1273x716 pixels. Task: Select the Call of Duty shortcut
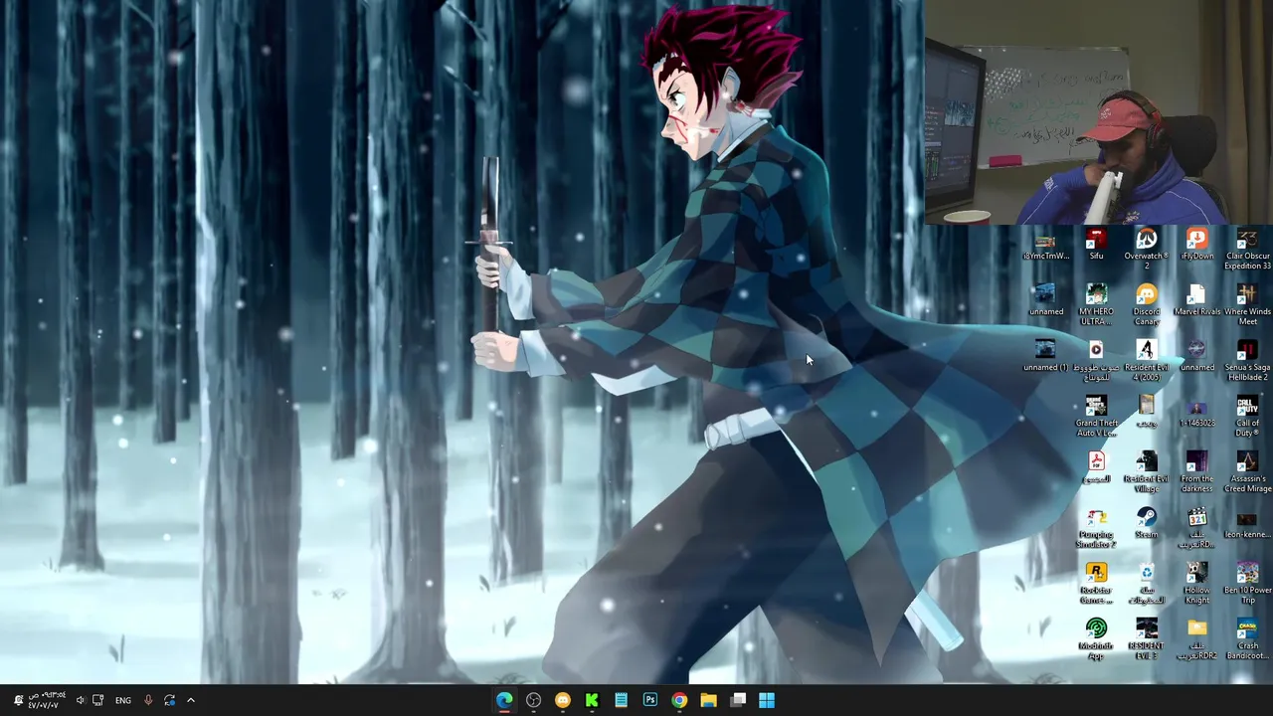pyautogui.click(x=1247, y=416)
